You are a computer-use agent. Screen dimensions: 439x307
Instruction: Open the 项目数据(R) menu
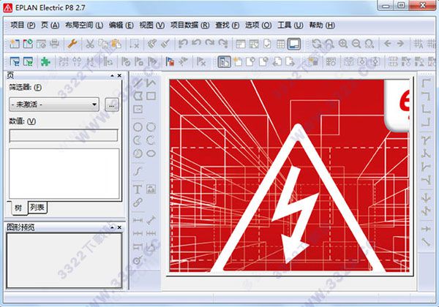coord(190,25)
